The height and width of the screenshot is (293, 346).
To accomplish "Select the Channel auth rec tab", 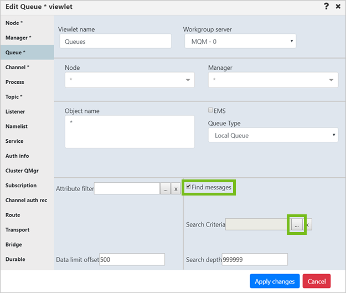I will [27, 201].
